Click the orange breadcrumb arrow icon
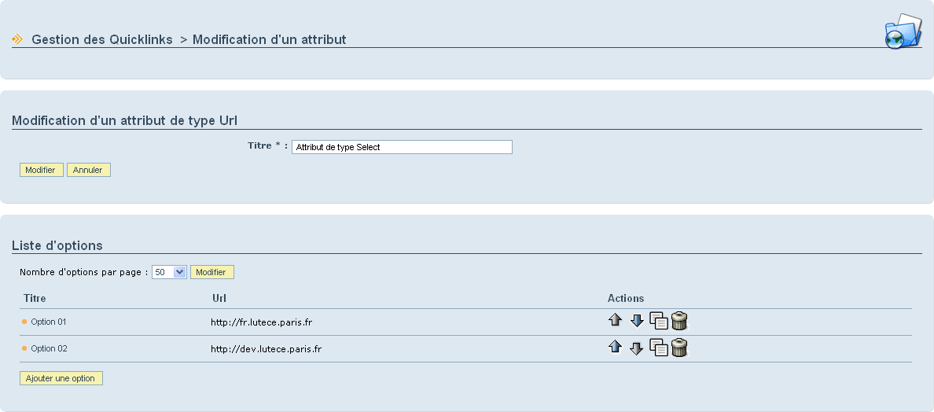 point(18,39)
